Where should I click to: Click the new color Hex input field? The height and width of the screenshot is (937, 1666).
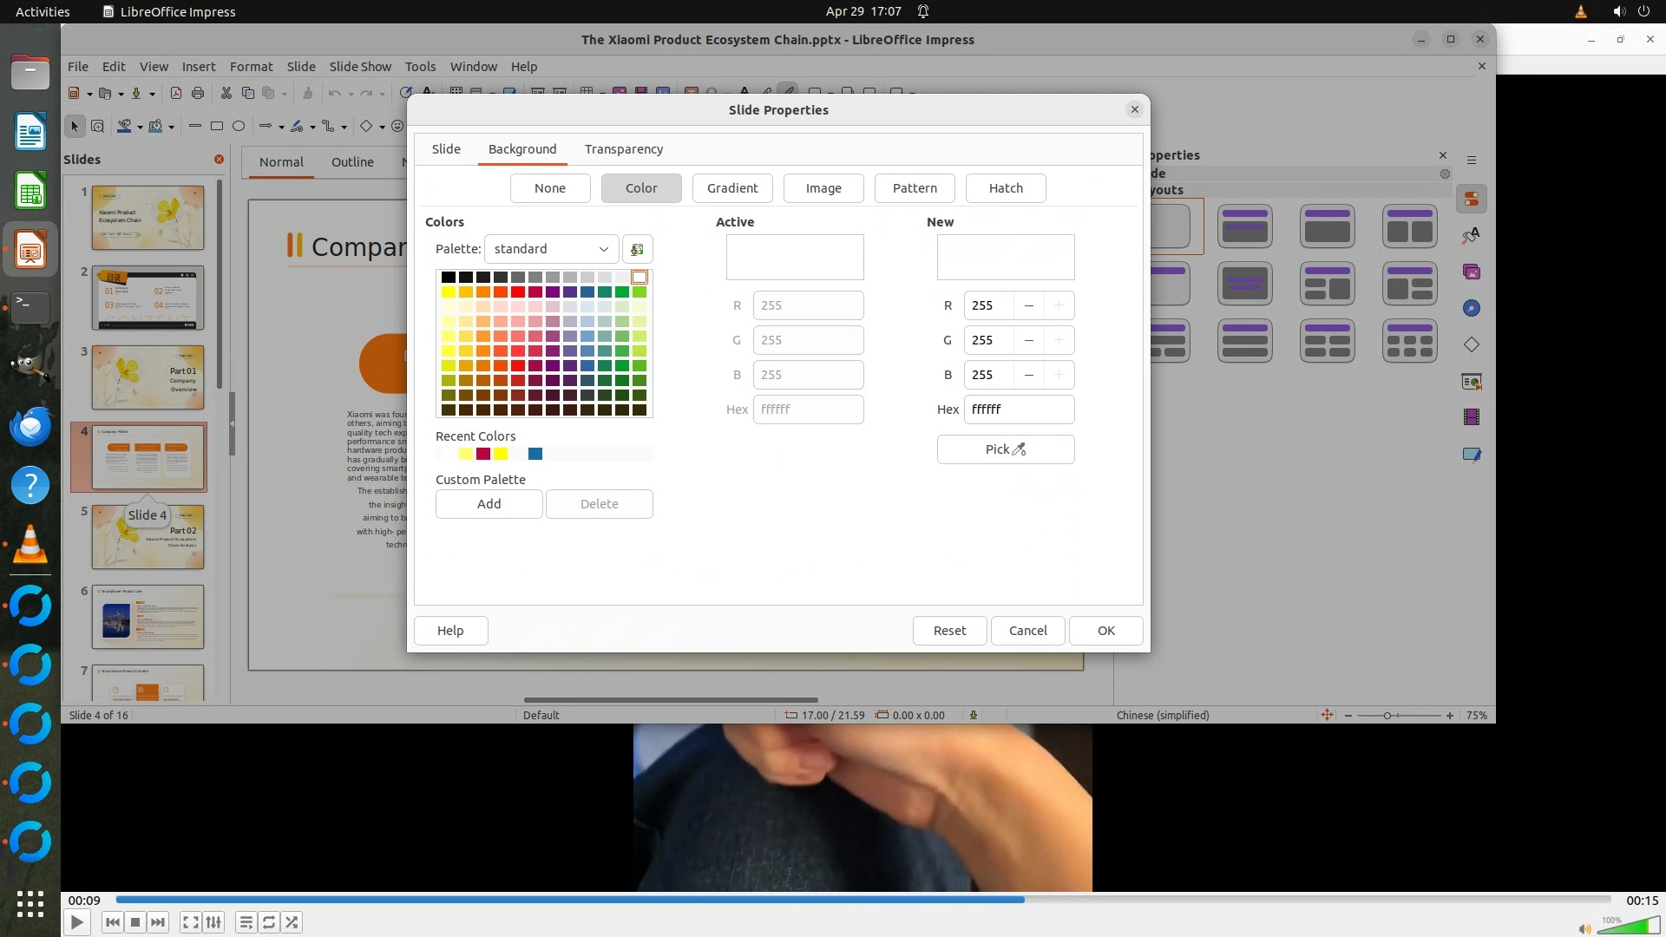coord(1018,410)
